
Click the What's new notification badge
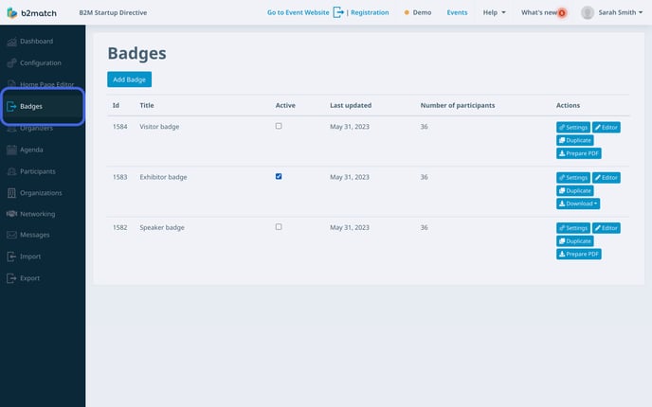(x=562, y=13)
